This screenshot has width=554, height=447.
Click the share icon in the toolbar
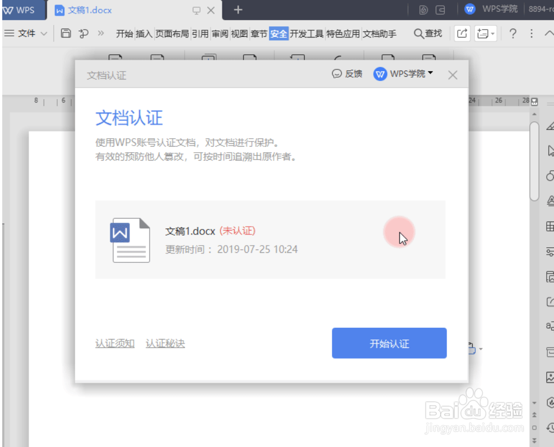pyautogui.click(x=462, y=34)
